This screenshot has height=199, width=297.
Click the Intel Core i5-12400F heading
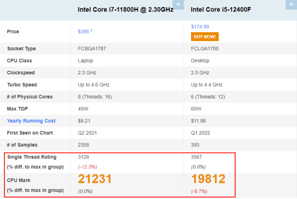(221, 9)
